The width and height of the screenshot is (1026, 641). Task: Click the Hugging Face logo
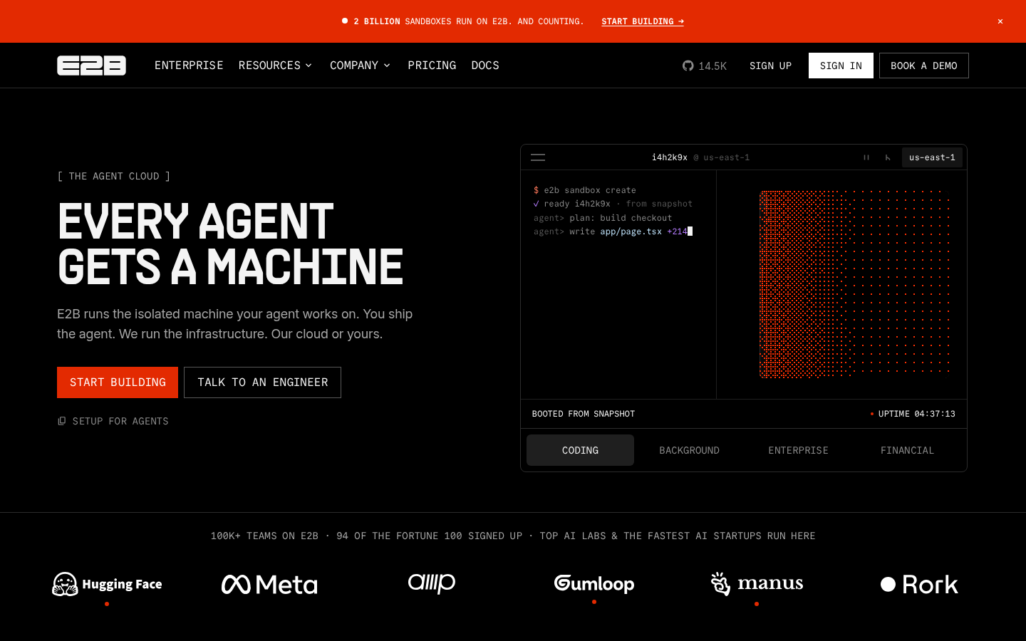click(107, 584)
